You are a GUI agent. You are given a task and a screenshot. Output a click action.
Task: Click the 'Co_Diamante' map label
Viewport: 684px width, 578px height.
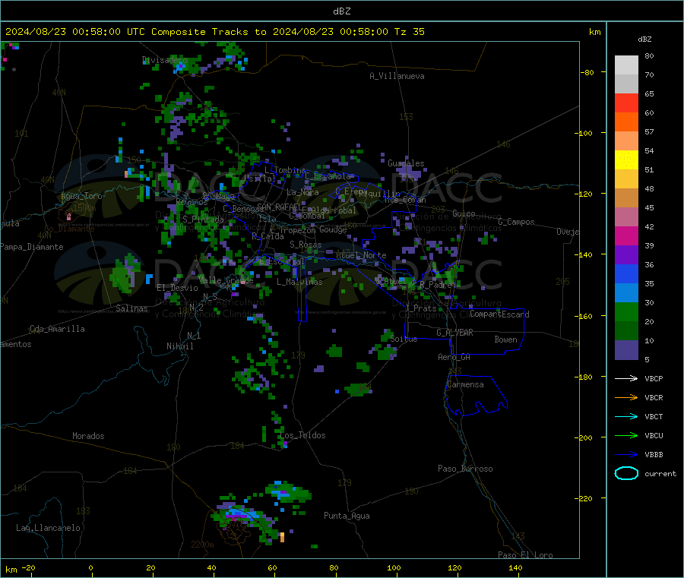pyautogui.click(x=69, y=229)
